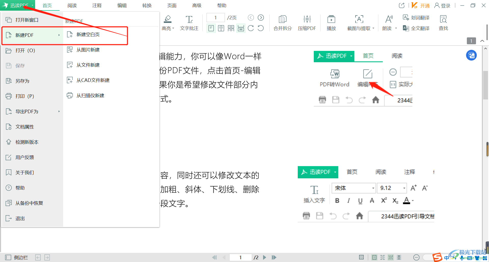This screenshot has height=262, width=489.
Task: Switch to the 阅读 ribbon tab
Action: coord(72,5)
